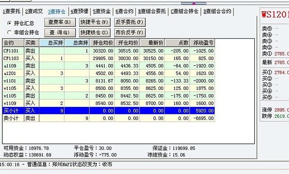The height and width of the screenshot is (174, 289).
Task: Select the 卖小计 subtotal row
Action: [108, 118]
